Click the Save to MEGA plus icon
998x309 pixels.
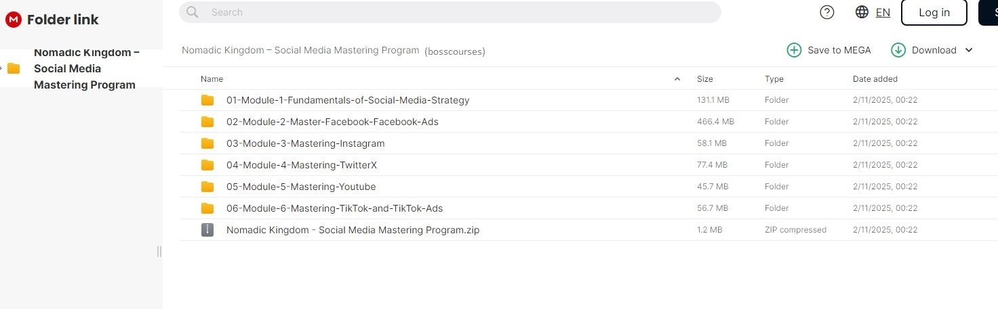click(x=794, y=50)
